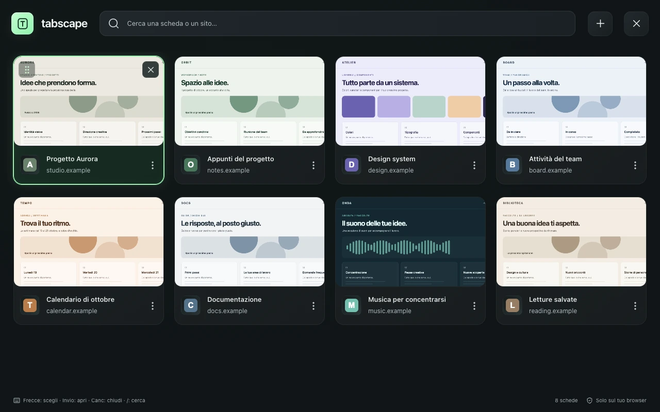Click the Letture salvate 'L' favicon
The height and width of the screenshot is (412, 660).
(x=513, y=305)
